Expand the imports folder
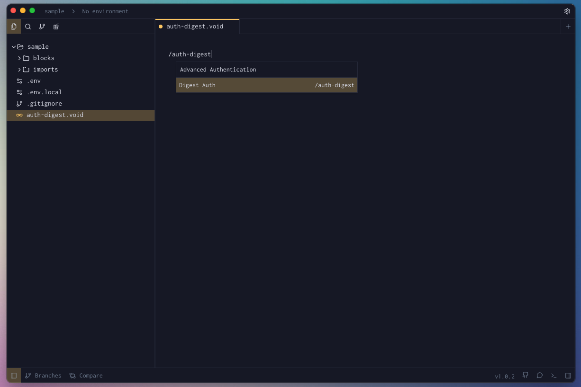 click(x=45, y=69)
